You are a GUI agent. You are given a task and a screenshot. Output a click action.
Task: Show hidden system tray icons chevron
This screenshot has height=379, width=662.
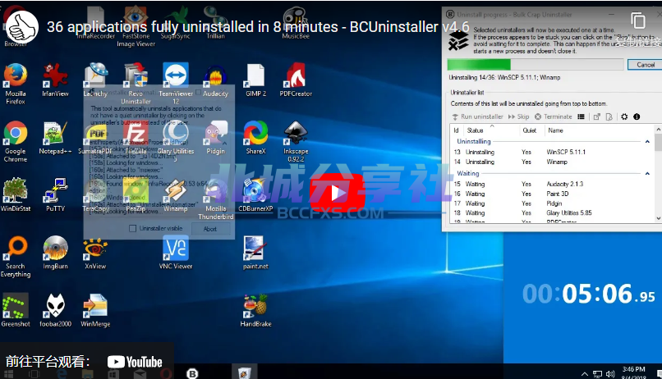585,373
